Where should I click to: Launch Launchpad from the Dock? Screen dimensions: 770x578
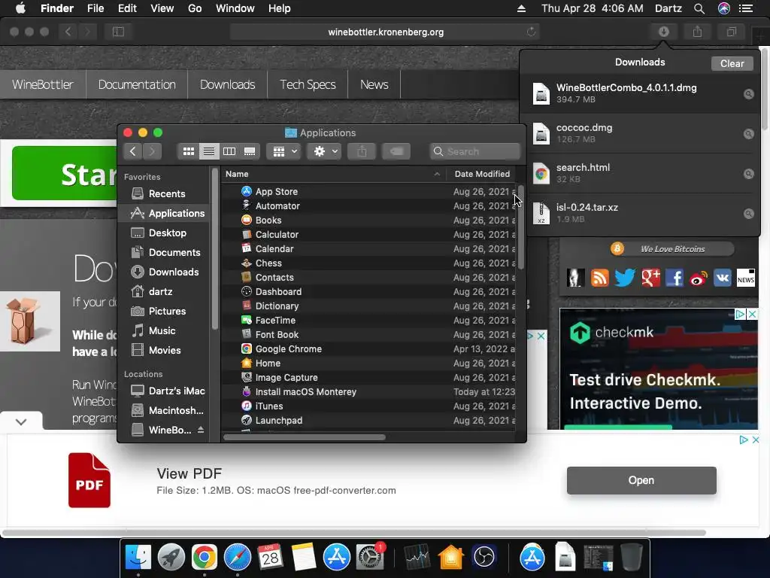pyautogui.click(x=171, y=557)
